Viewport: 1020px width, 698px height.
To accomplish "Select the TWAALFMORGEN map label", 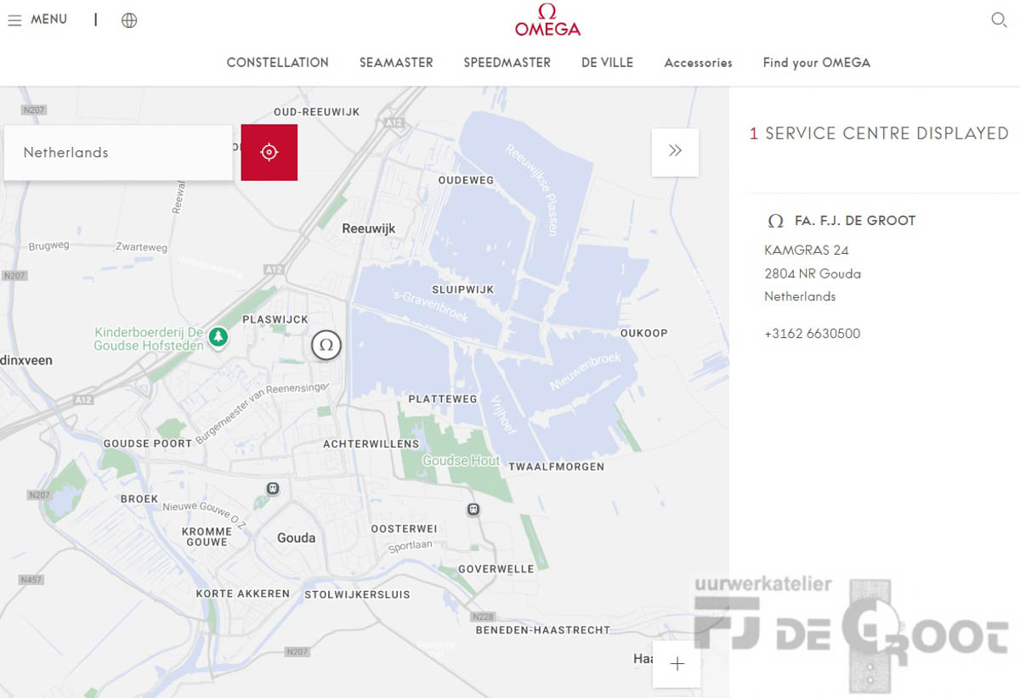I will (557, 466).
